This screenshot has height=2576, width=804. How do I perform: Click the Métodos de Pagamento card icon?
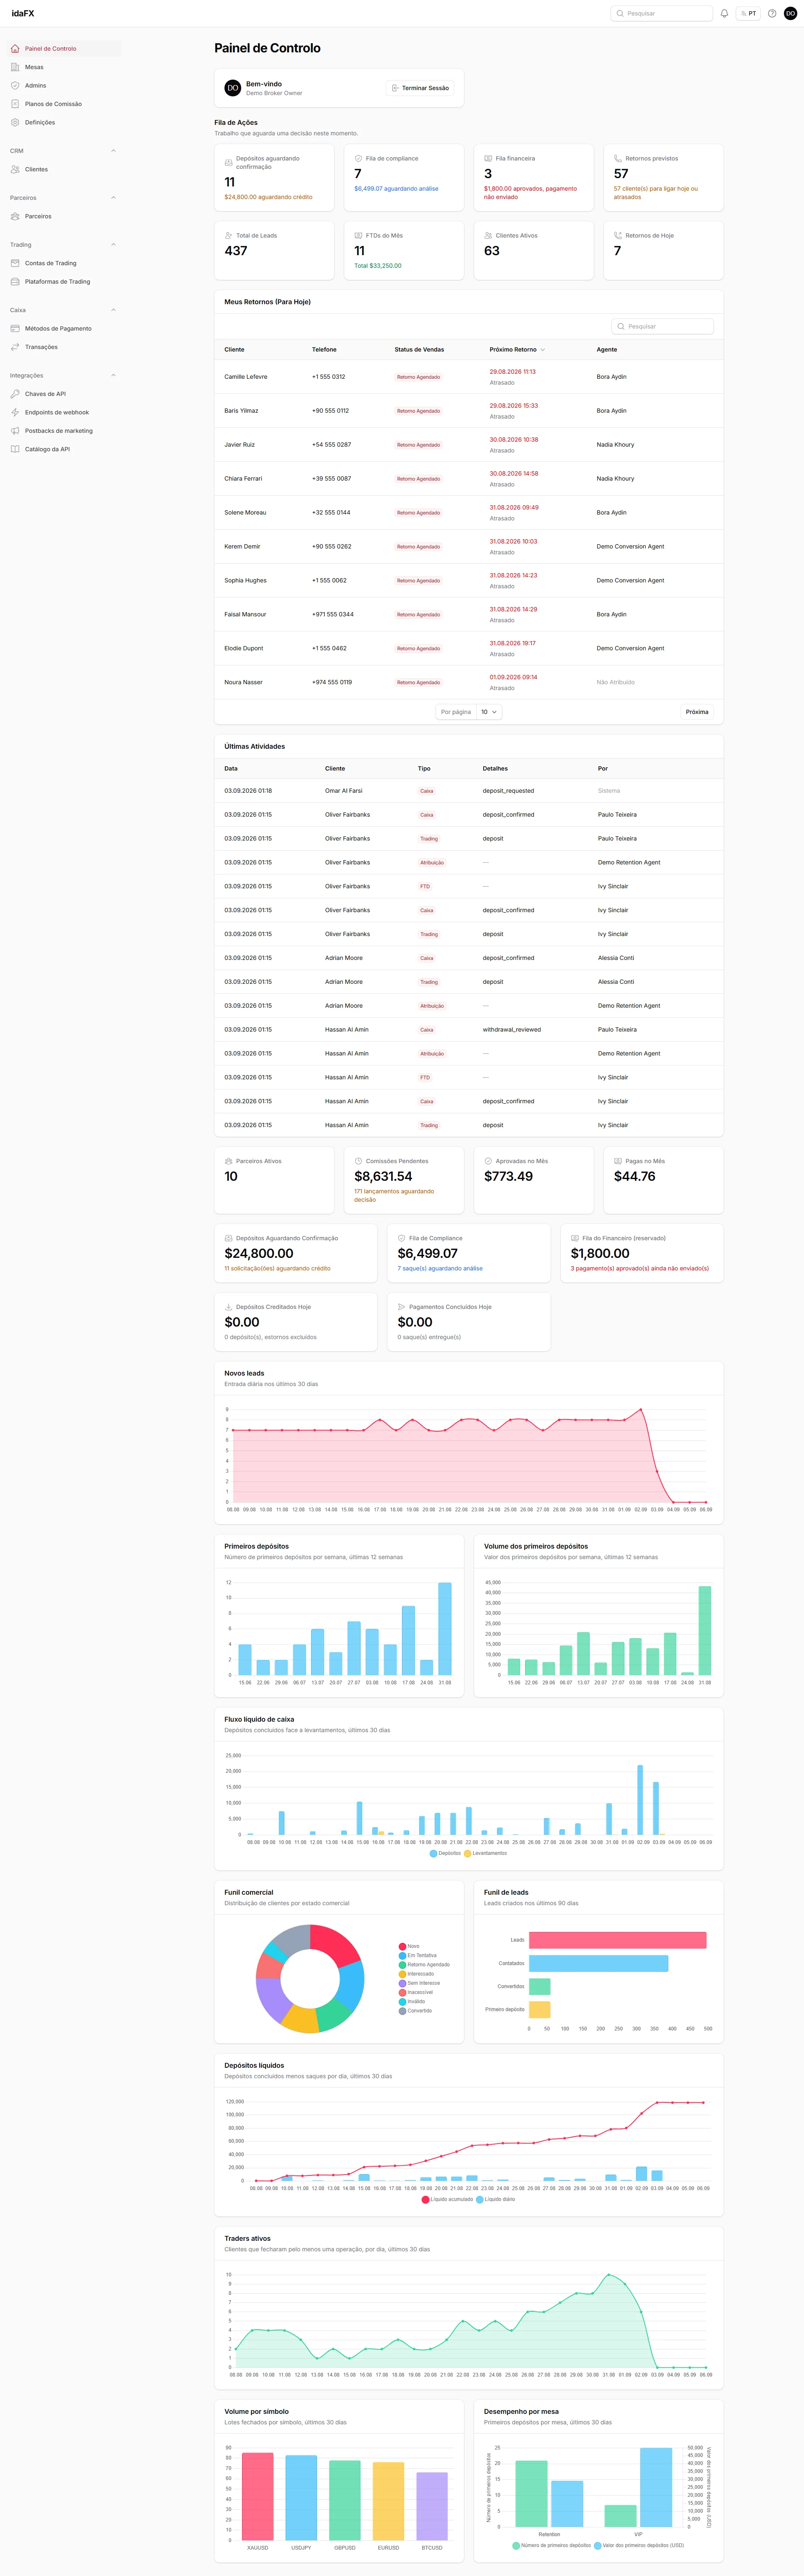(15, 328)
